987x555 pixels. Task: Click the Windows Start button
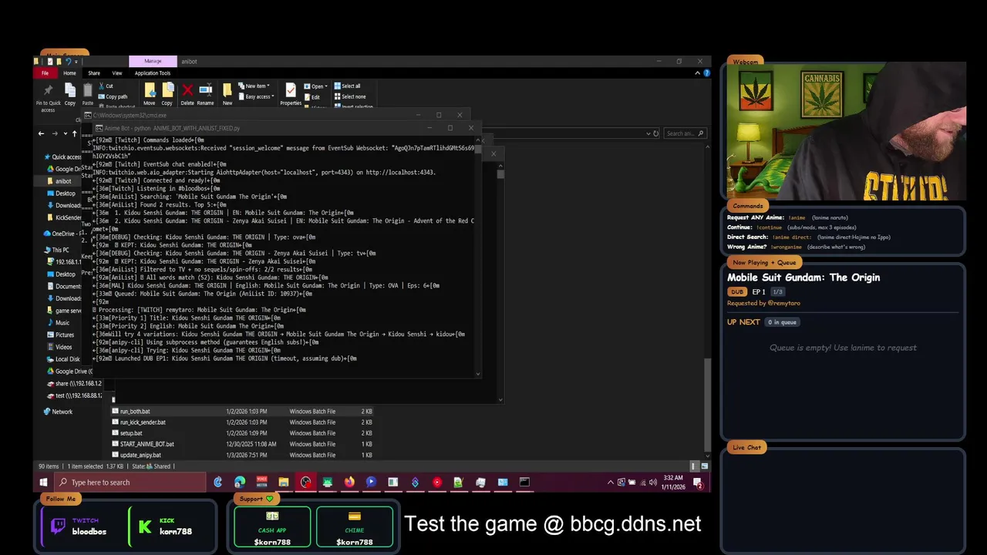[43, 483]
